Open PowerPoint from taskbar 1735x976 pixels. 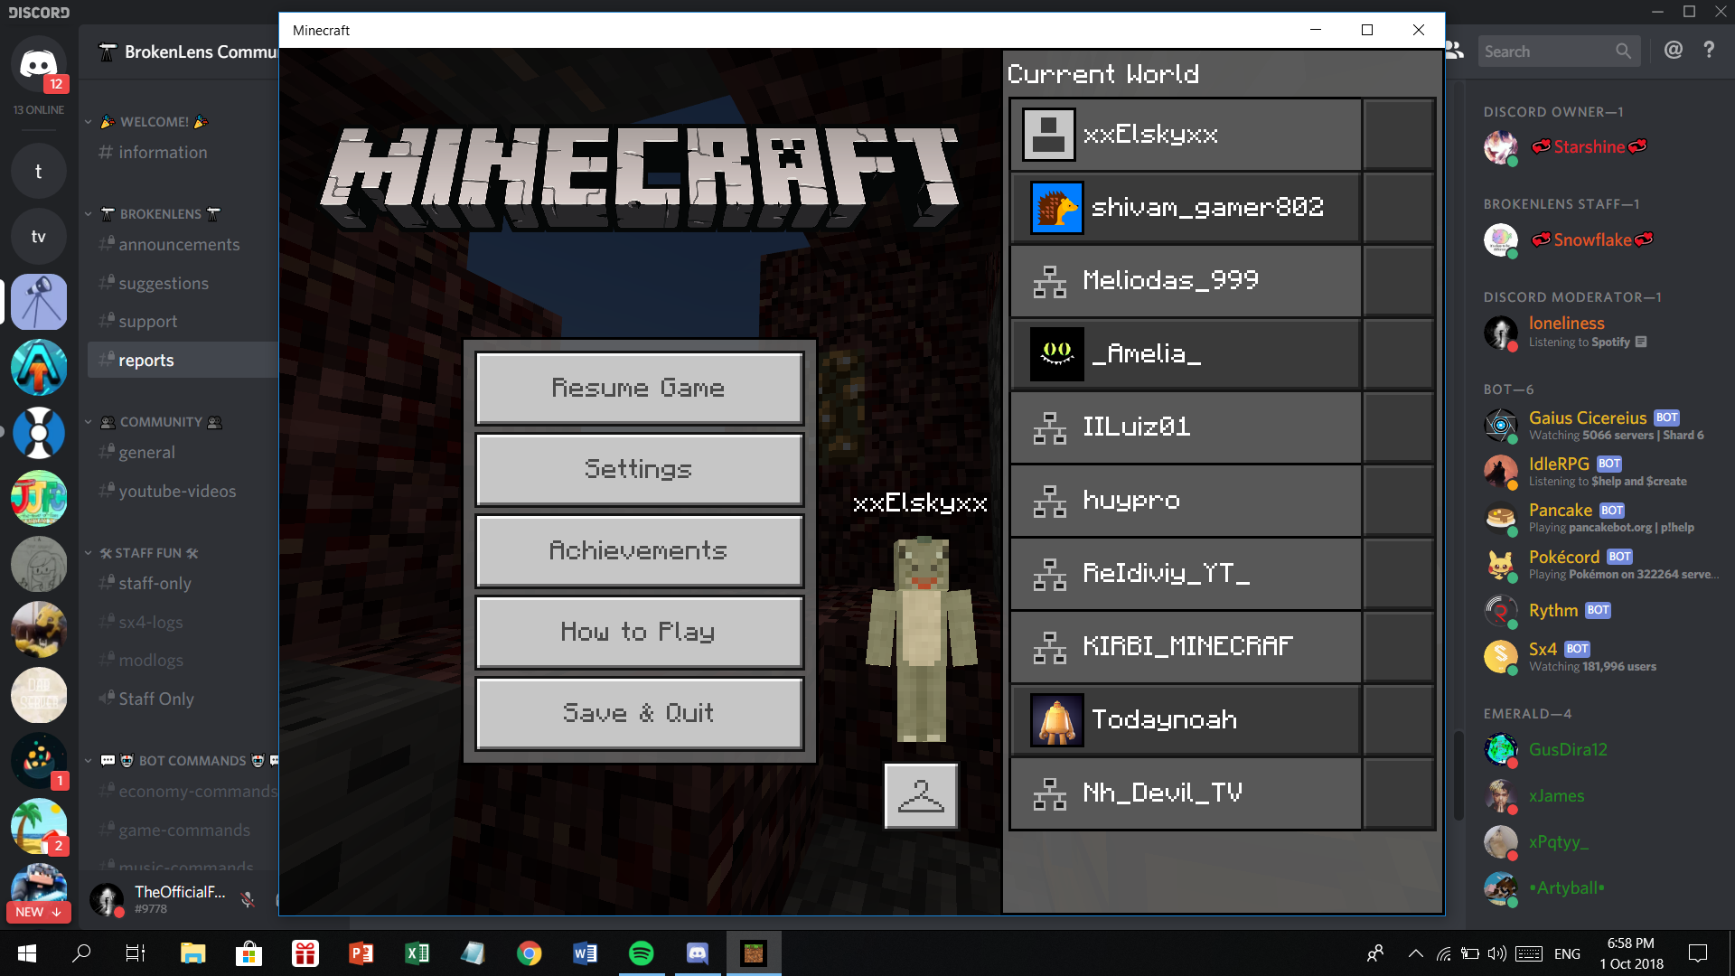pos(361,953)
